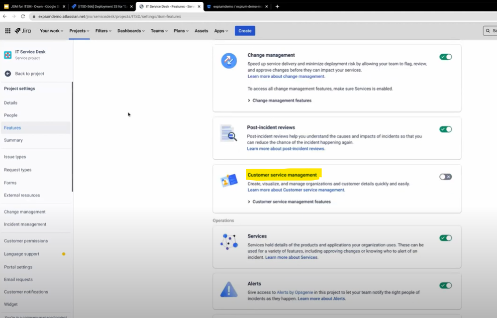Open the Dashboards dropdown
The height and width of the screenshot is (318, 497).
pyautogui.click(x=131, y=31)
